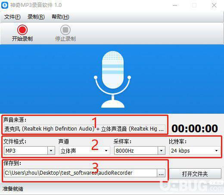Open the sound source dropdown

click(x=84, y=129)
